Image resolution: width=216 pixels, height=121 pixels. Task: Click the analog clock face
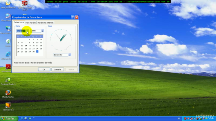(x=61, y=40)
